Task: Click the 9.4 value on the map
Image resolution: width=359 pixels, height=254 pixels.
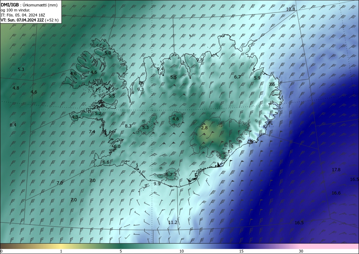Action: [x=160, y=69]
